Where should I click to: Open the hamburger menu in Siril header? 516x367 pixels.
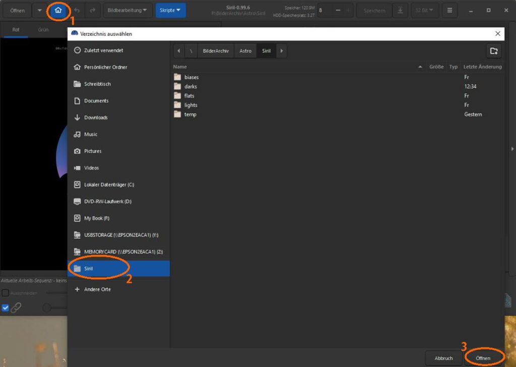449,11
